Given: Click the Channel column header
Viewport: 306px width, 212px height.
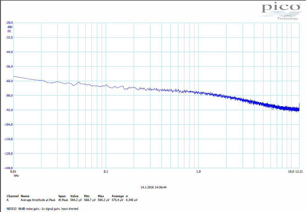Looking at the screenshot, I should tap(12, 196).
